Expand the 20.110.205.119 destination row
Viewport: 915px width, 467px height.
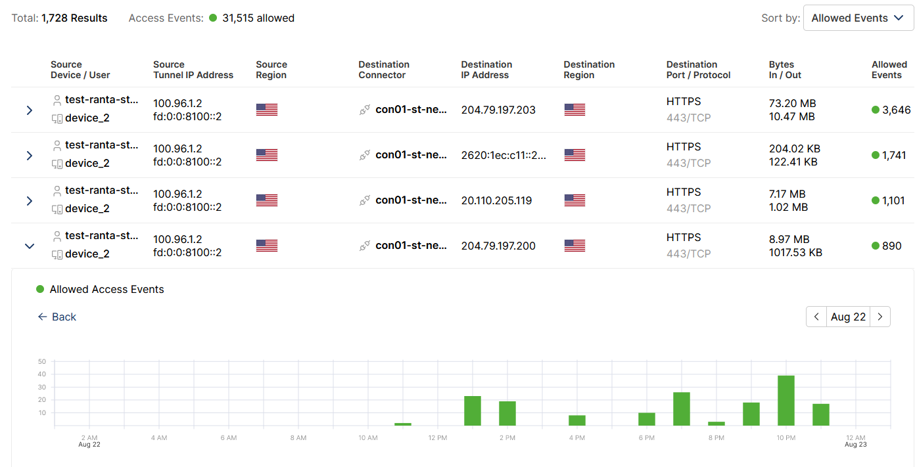tap(29, 201)
